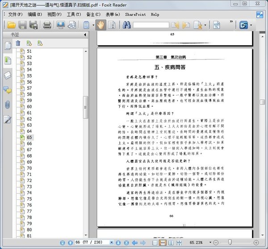
Task: Go to the last page button
Action: (x=126, y=243)
